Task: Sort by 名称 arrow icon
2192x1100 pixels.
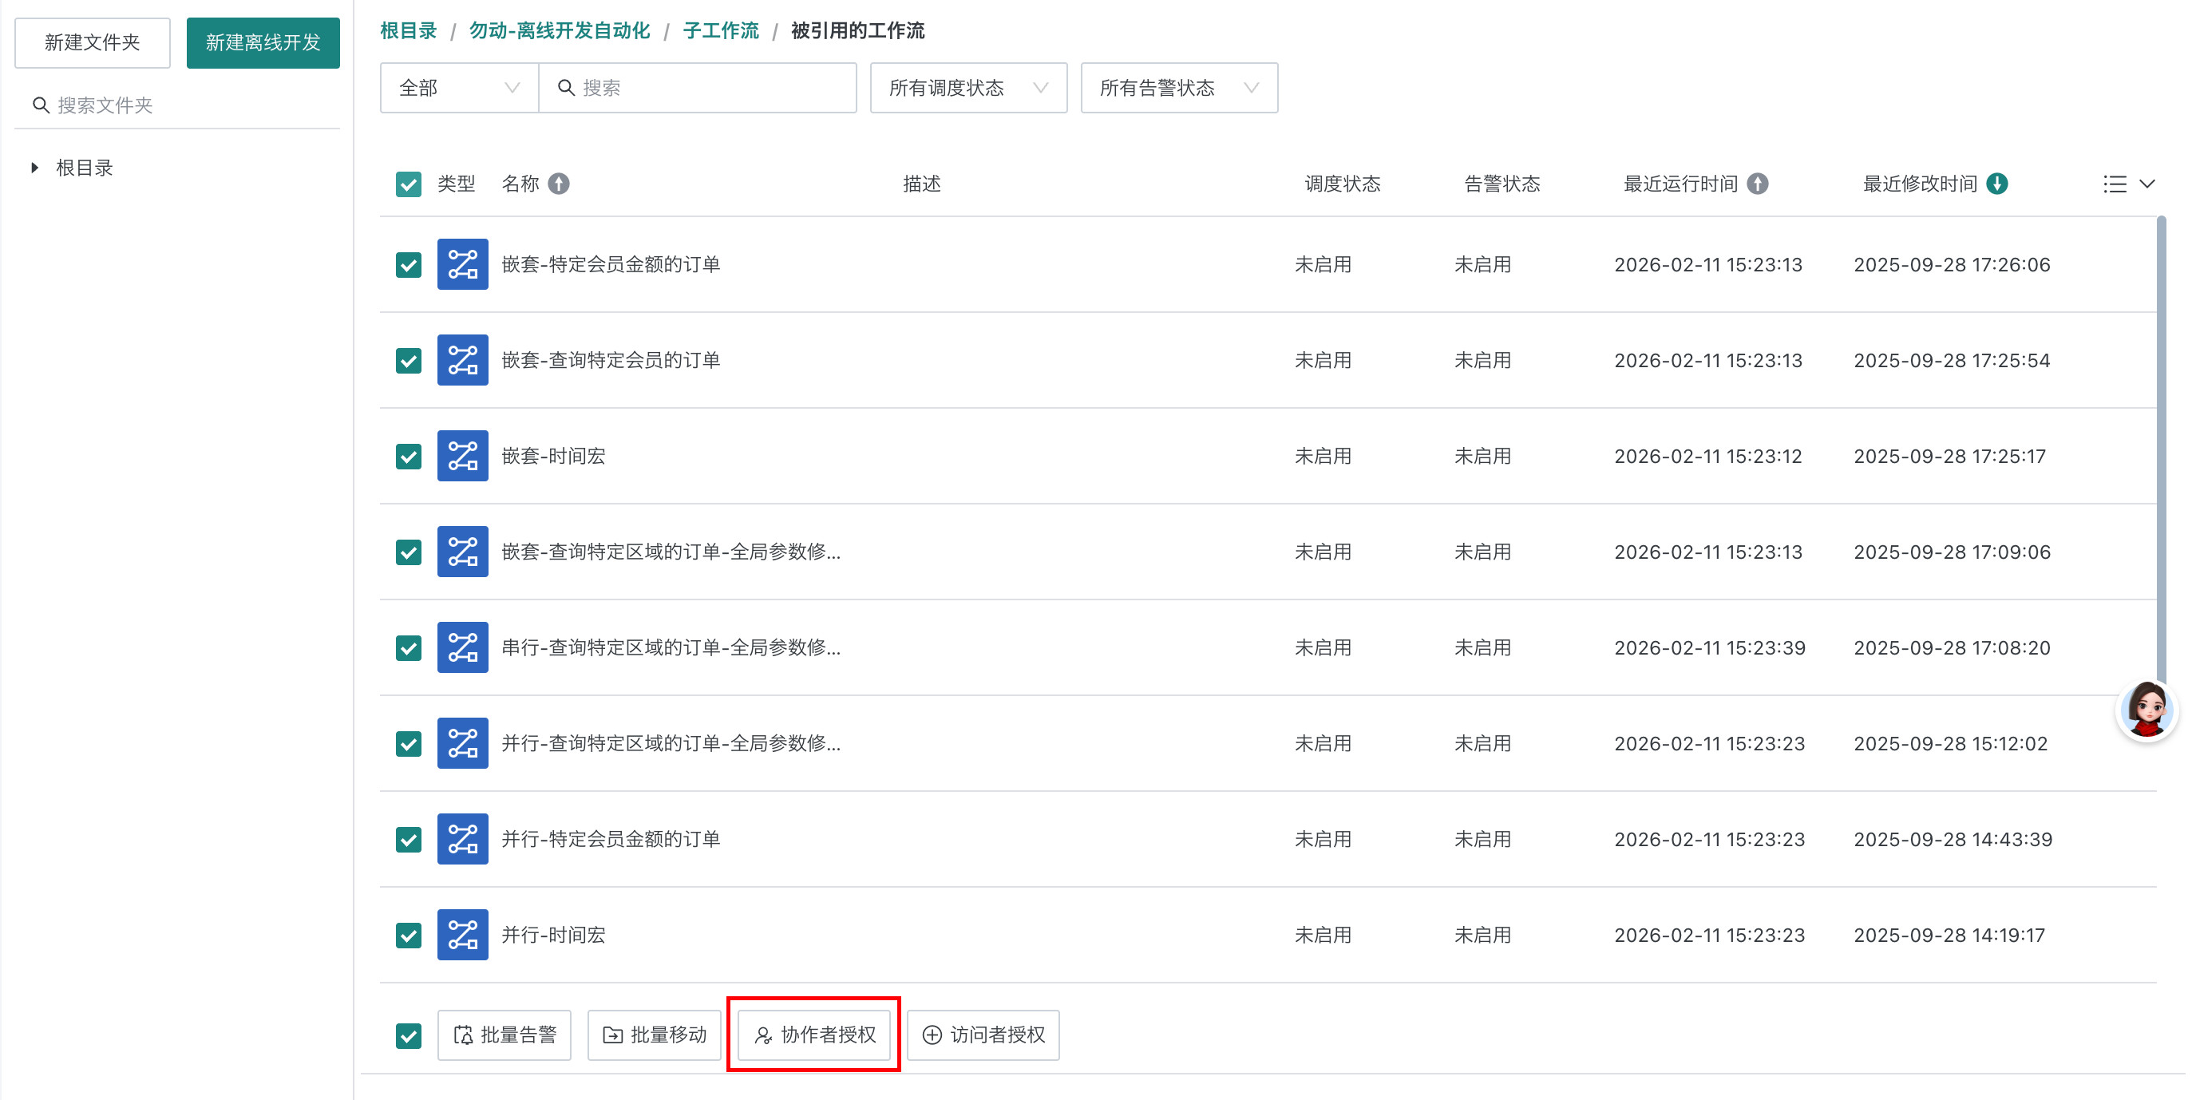Action: point(558,184)
